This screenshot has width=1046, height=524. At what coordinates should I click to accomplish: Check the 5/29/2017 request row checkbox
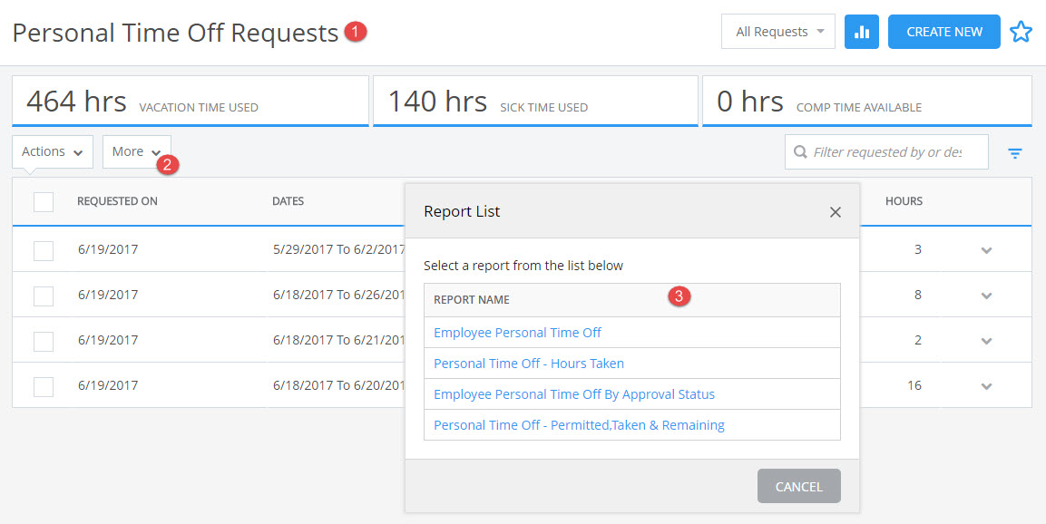43,249
